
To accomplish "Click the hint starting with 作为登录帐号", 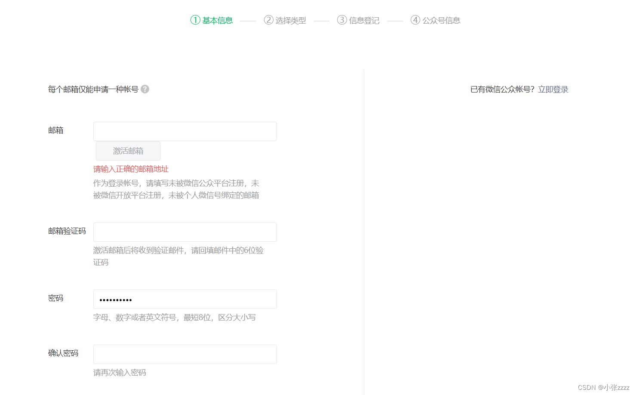I will coord(176,189).
